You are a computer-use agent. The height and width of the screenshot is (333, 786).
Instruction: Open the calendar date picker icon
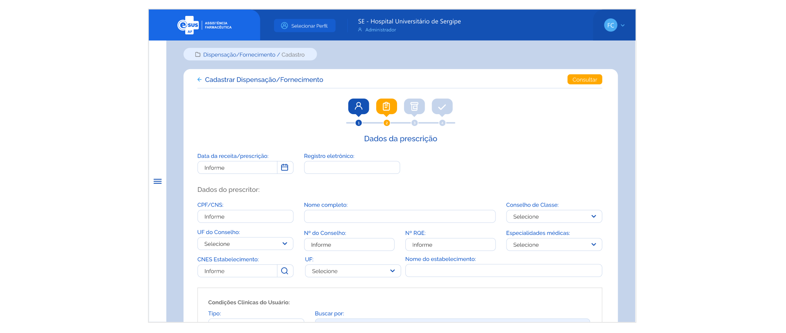pos(285,168)
